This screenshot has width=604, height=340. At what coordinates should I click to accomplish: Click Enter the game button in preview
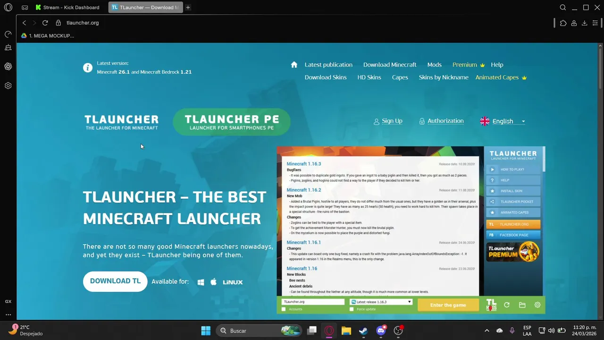coord(448,305)
